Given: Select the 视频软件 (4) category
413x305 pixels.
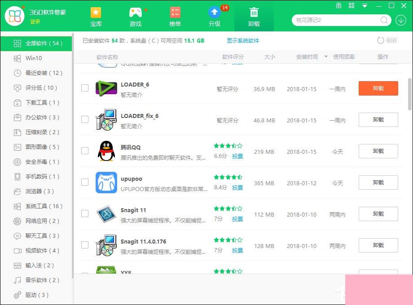Looking at the screenshot, I should coord(36,251).
